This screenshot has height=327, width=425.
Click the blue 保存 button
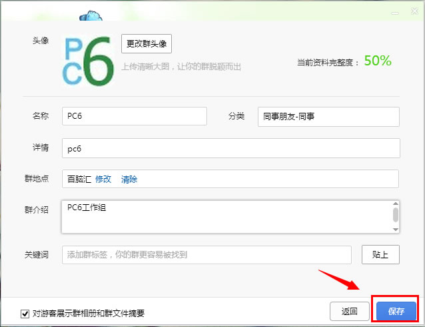click(396, 311)
